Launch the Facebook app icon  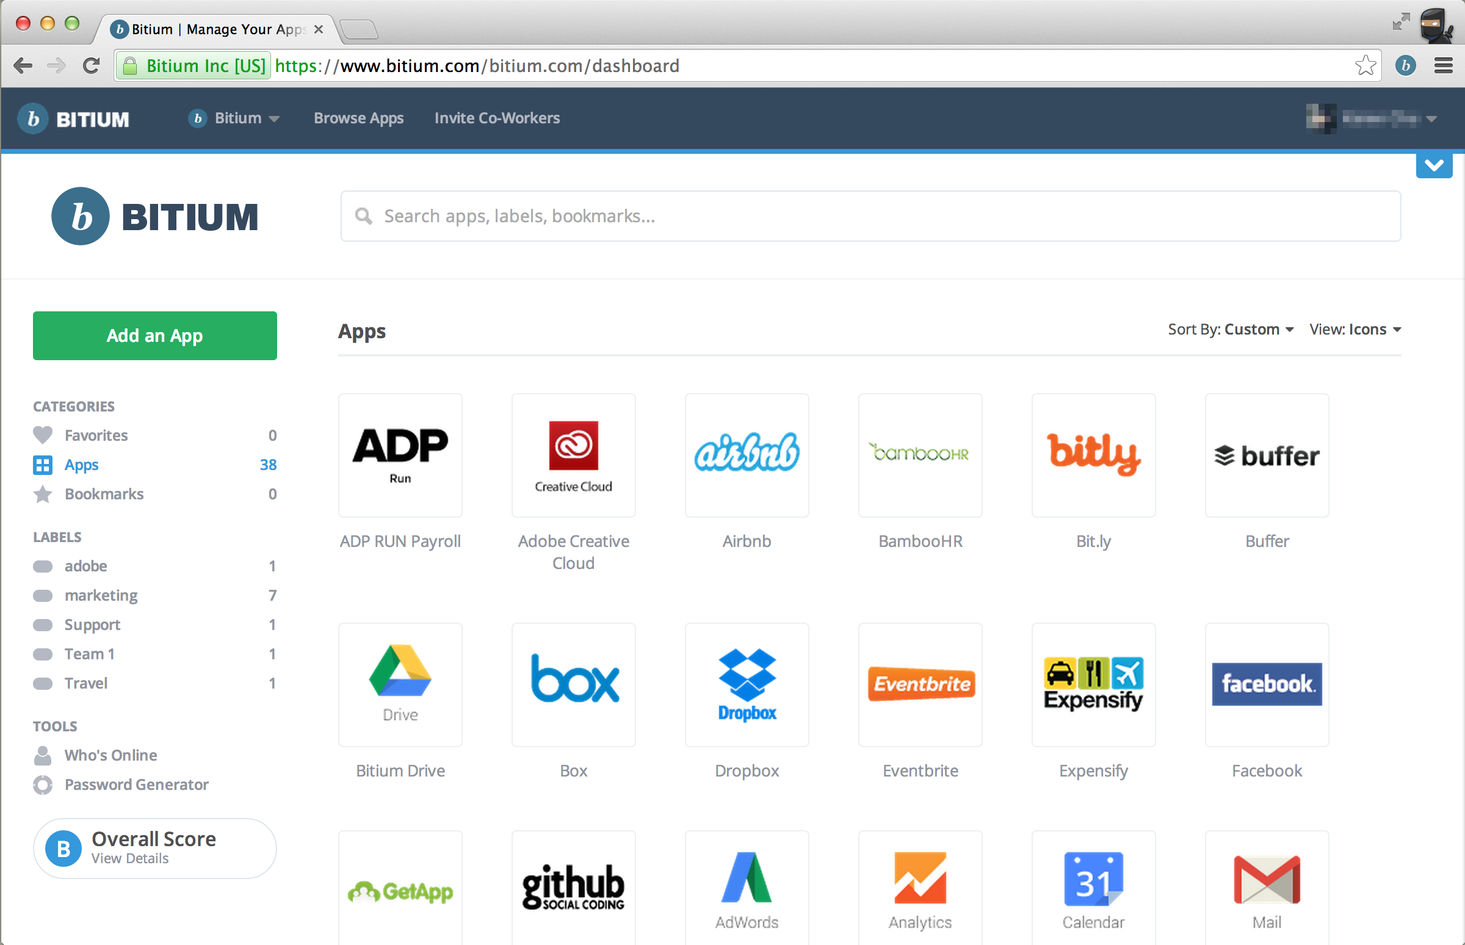(1266, 685)
